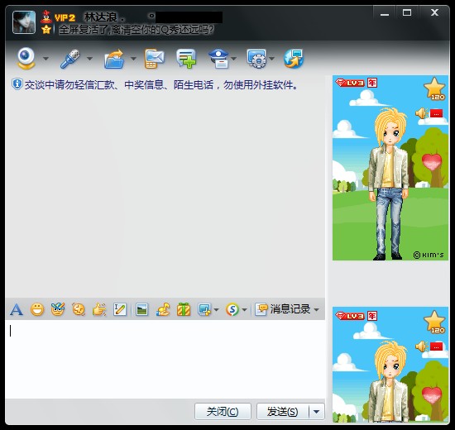
Task: Click the 120 star on lower QQ show
Action: coord(434,322)
